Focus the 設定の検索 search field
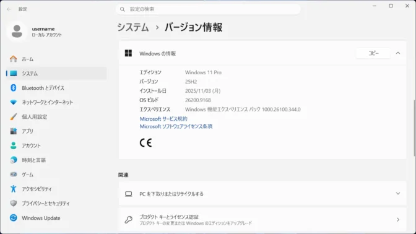The height and width of the screenshot is (234, 416). (208, 9)
